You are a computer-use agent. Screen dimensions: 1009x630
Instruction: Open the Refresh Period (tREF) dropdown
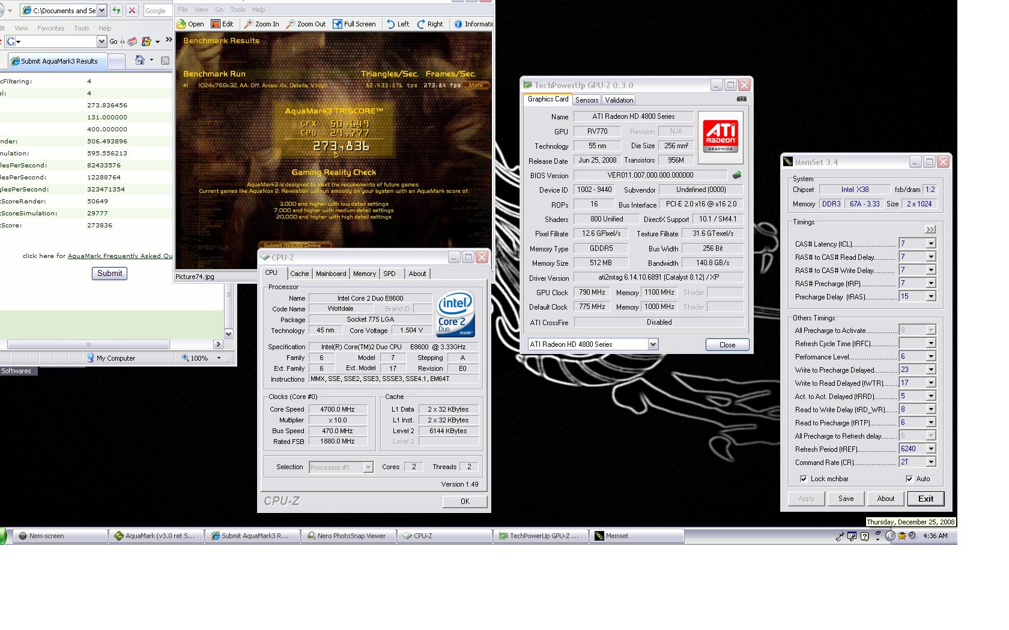pos(930,449)
